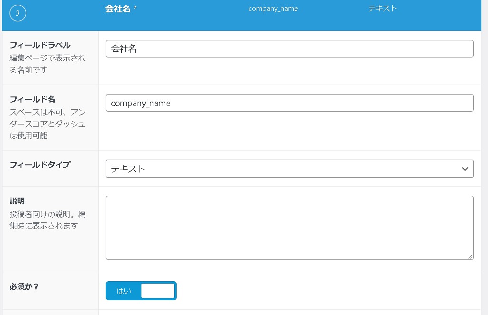This screenshot has height=315, width=488.
Task: Click the chevron arrow of フィールドタイプ select
Action: (x=465, y=169)
